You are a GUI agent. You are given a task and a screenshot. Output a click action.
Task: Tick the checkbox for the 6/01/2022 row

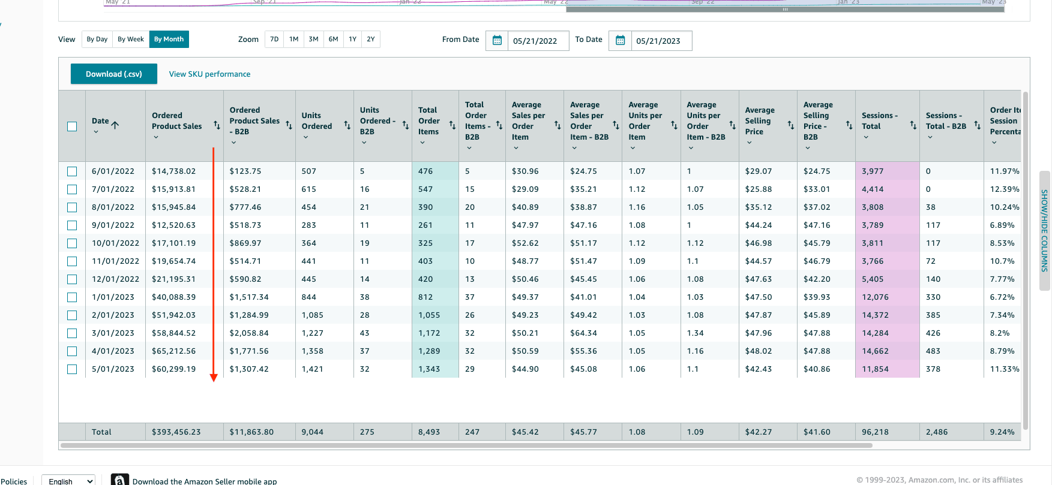(x=72, y=171)
